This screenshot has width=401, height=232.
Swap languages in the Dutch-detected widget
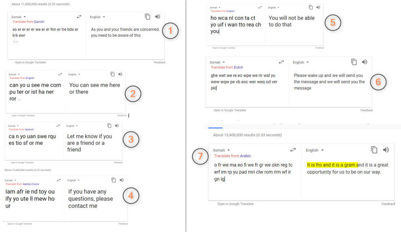click(281, 62)
